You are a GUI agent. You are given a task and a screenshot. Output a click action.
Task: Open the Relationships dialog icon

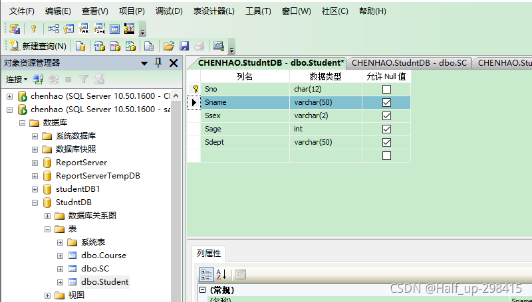[53, 29]
